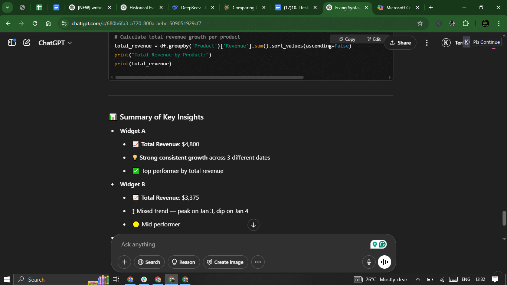Viewport: 507px width, 285px height.
Task: Click the Total Revenue: $3,375 line
Action: 170,198
